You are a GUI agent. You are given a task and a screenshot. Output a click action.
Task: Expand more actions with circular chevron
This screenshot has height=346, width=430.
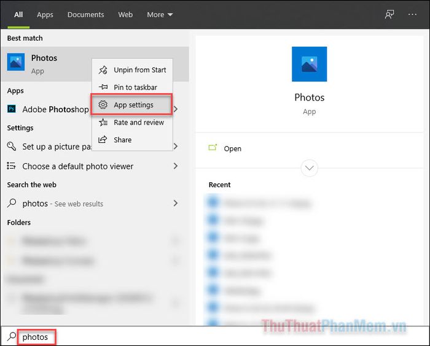point(310,168)
